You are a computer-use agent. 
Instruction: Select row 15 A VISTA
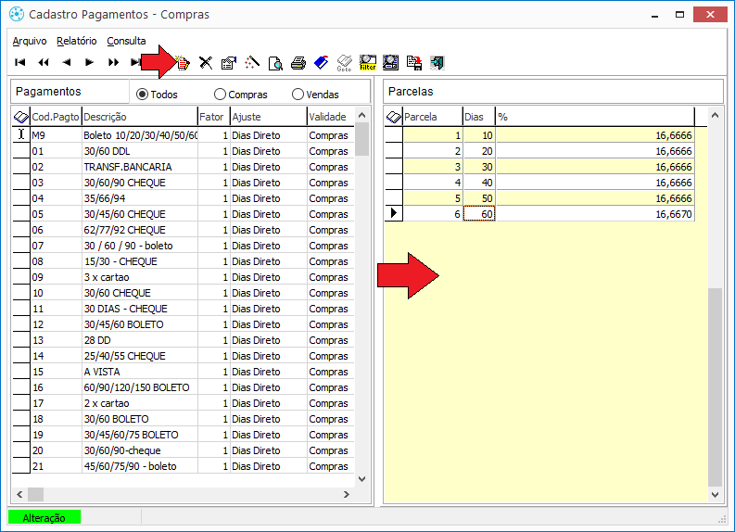183,372
